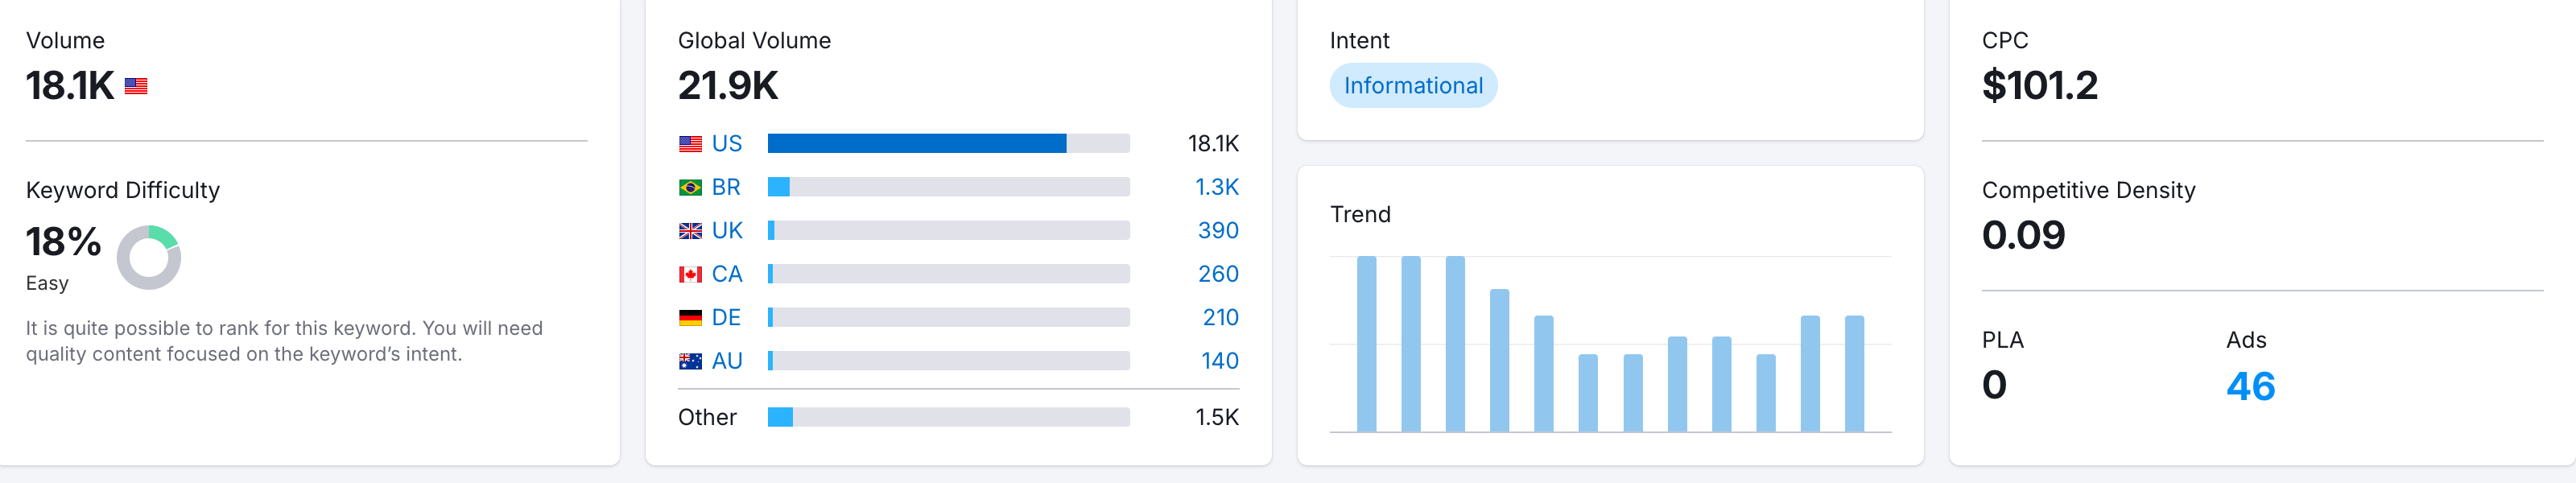Image resolution: width=2576 pixels, height=483 pixels.
Task: Open the 140 Australia volume link
Action: [1220, 361]
